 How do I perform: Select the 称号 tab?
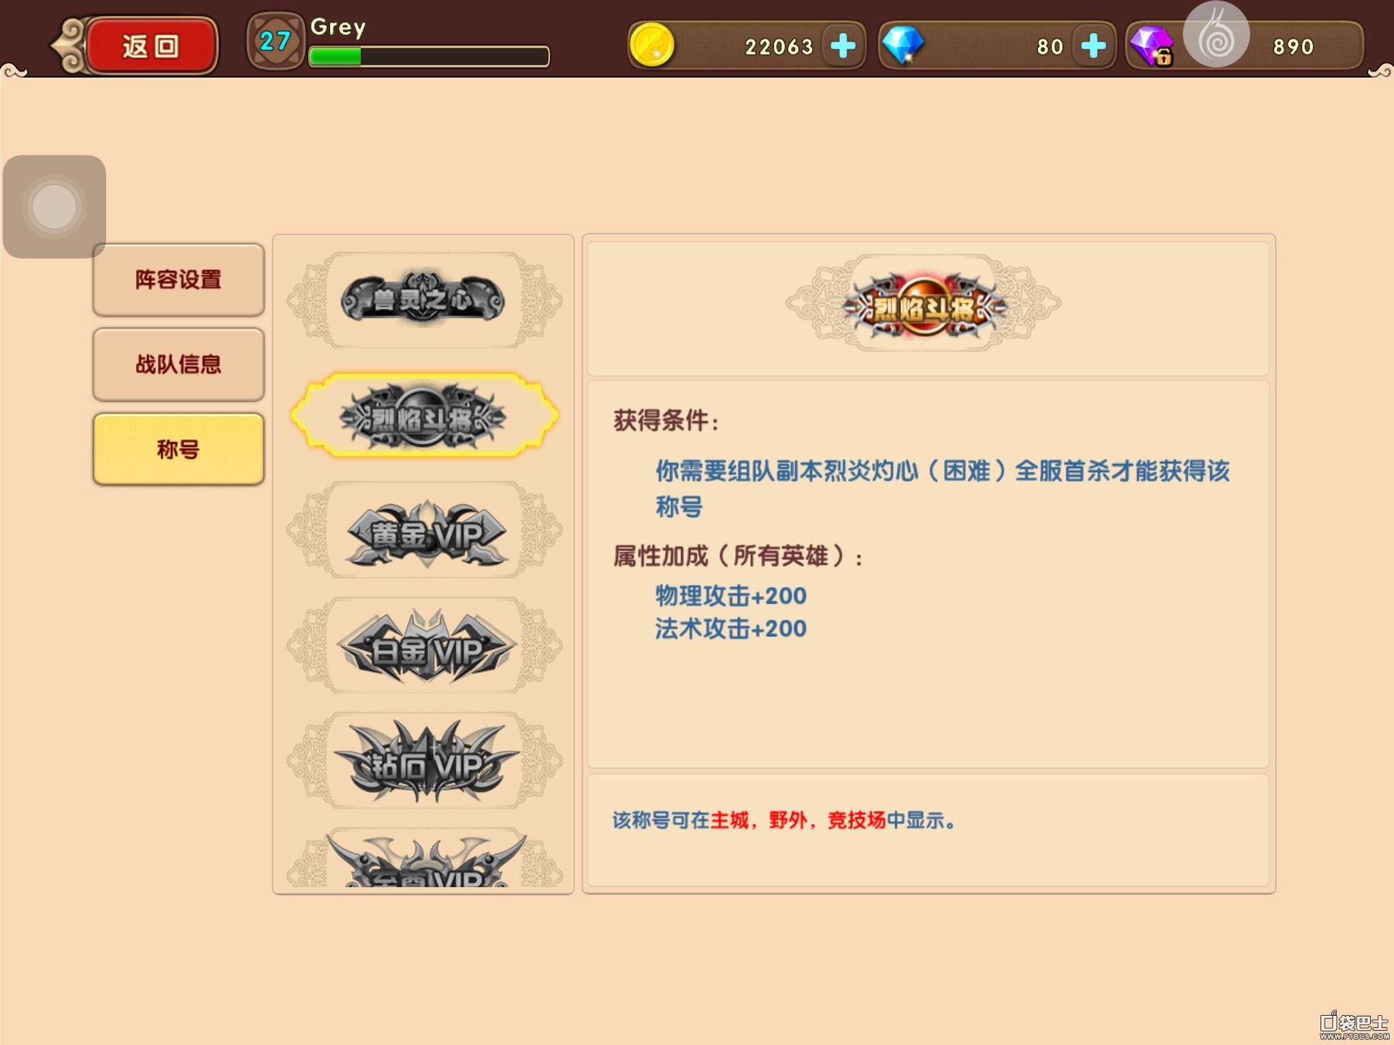(x=178, y=449)
